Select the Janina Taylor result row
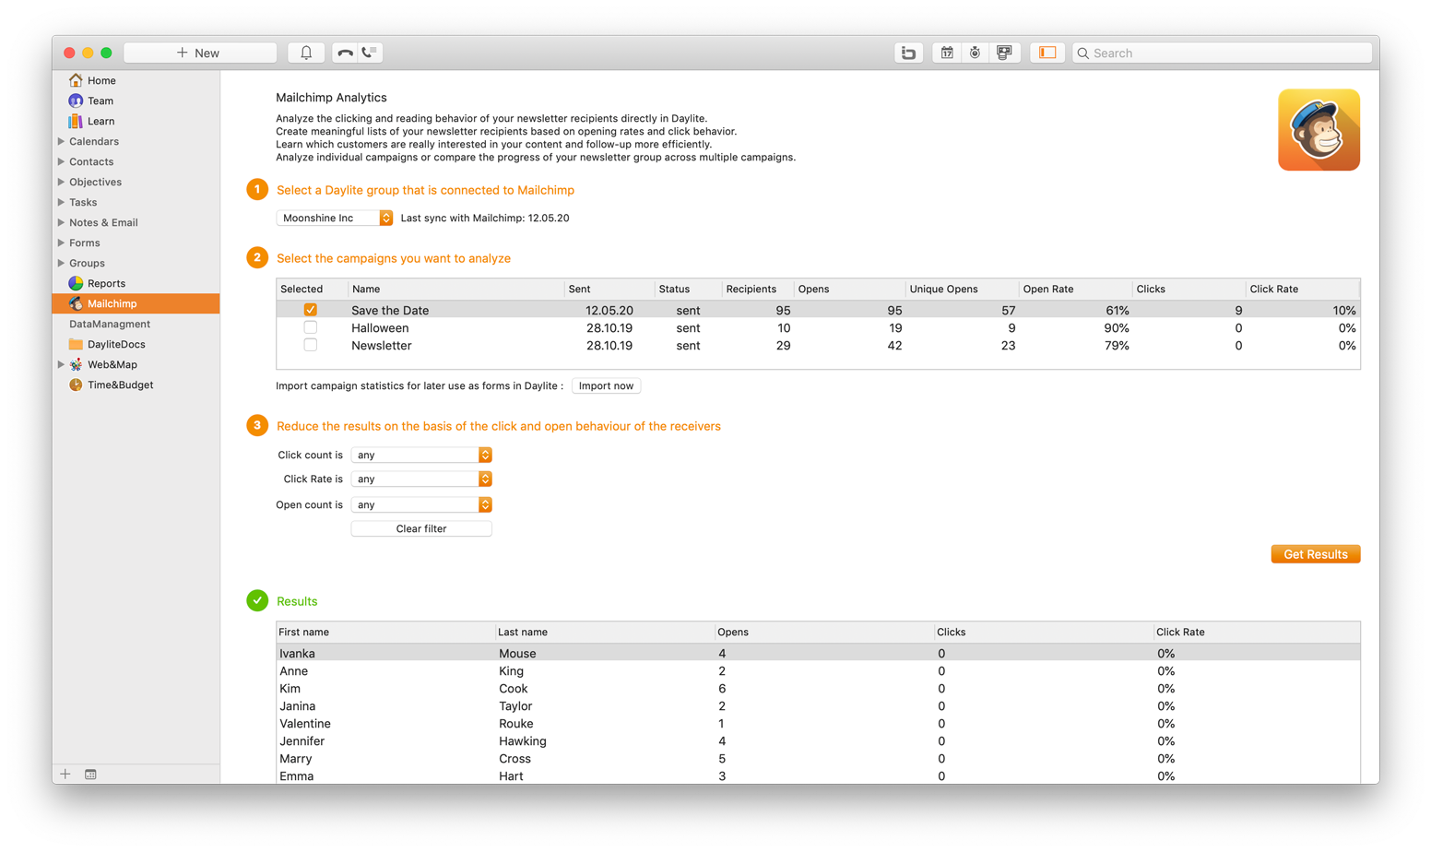The width and height of the screenshot is (1431, 852). [x=818, y=705]
